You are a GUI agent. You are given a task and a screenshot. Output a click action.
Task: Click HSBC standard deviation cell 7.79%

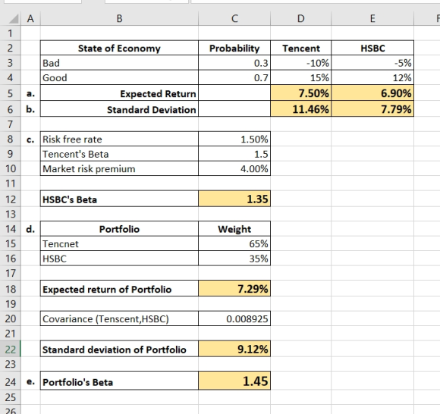(372, 109)
